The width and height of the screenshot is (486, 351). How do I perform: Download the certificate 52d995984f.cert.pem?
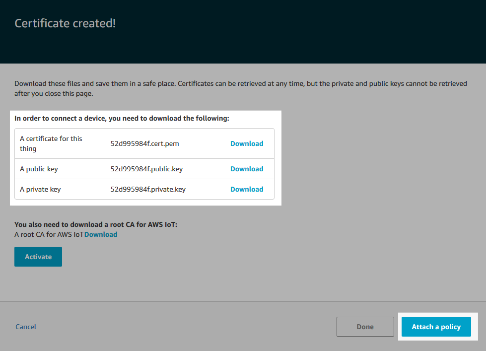click(247, 143)
